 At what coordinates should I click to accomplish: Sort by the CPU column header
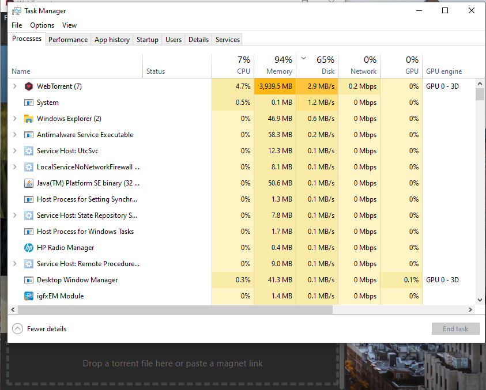click(233, 66)
